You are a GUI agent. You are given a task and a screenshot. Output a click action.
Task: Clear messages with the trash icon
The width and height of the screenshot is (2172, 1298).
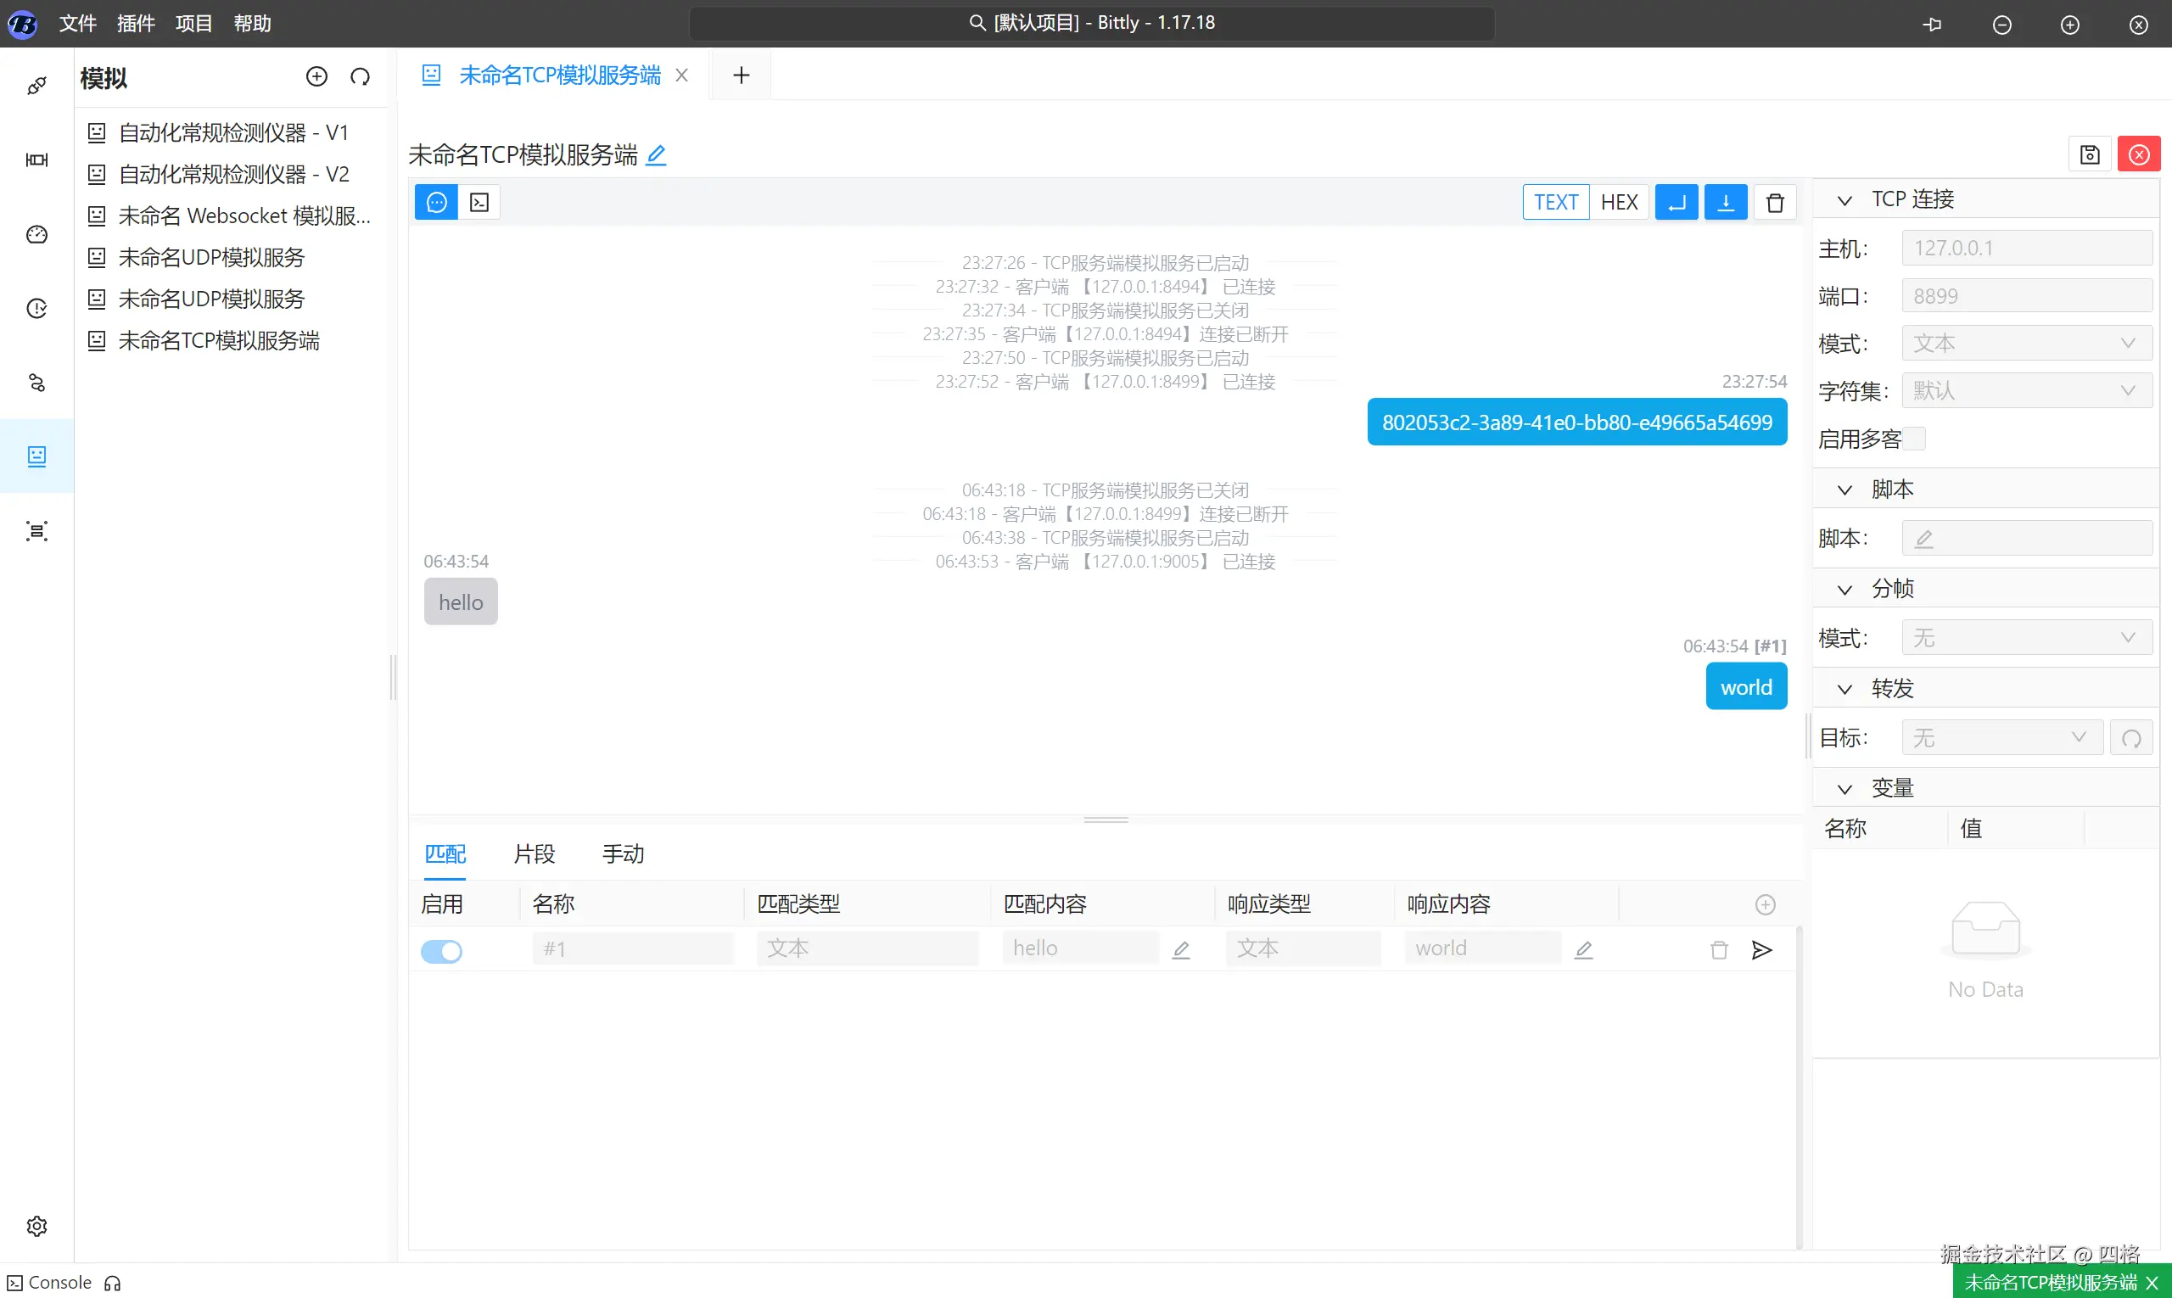coord(1774,203)
